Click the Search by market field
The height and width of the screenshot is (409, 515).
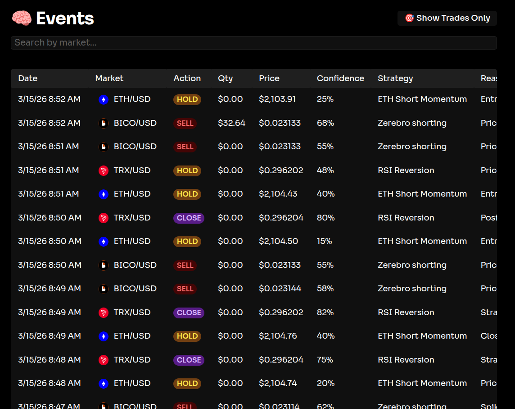[253, 43]
